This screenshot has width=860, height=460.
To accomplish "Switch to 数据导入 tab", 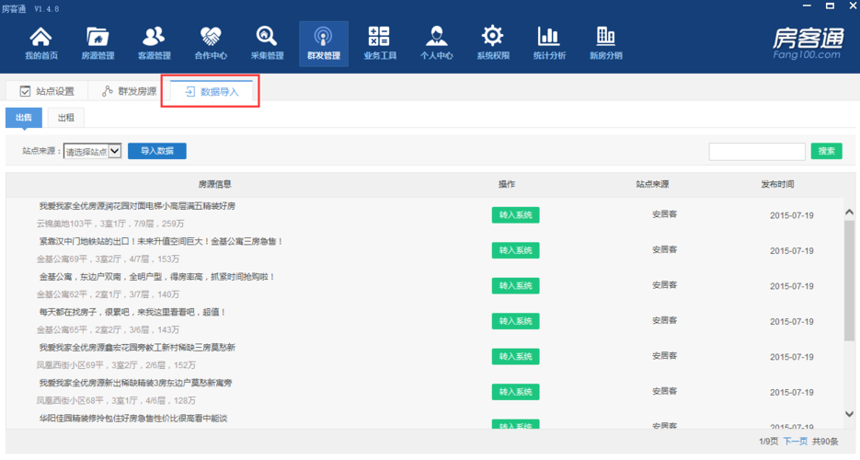I will [x=212, y=92].
